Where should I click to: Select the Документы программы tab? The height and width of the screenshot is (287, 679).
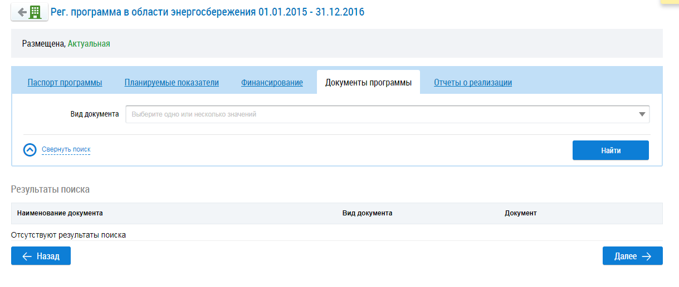tap(368, 83)
